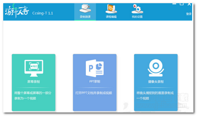The image size is (197, 116).
Task: Click the webcam icon
Action: click(x=156, y=68)
